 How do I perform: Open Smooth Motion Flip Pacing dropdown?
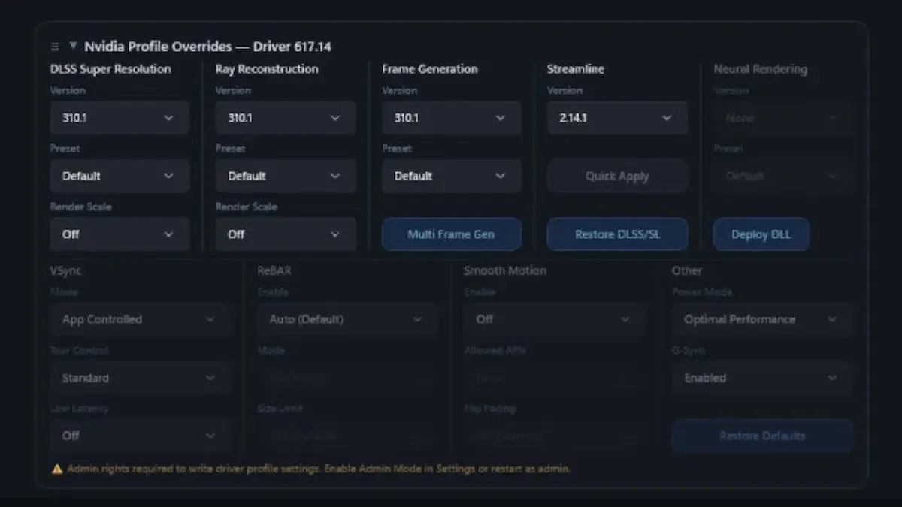click(x=555, y=436)
